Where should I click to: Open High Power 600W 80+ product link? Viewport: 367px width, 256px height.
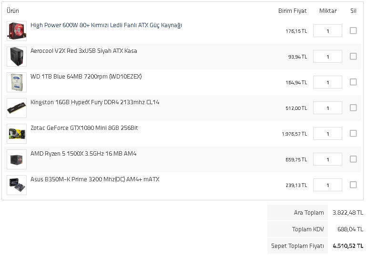106,25
